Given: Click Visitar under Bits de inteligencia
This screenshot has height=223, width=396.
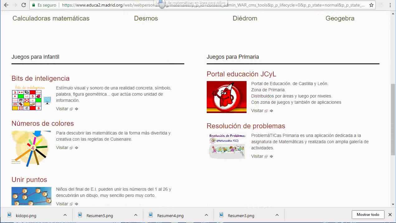Looking at the screenshot, I should coord(62,109).
